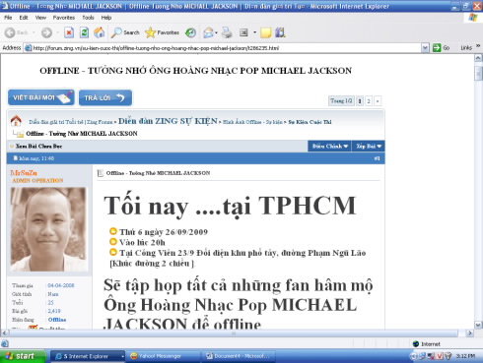Screen dimensions: 483x363
Task: Click the VIẾT BÀI MỚI button
Action: (x=41, y=97)
